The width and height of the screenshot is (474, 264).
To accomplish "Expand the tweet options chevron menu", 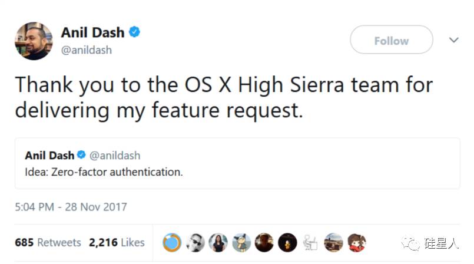I will coord(453,40).
